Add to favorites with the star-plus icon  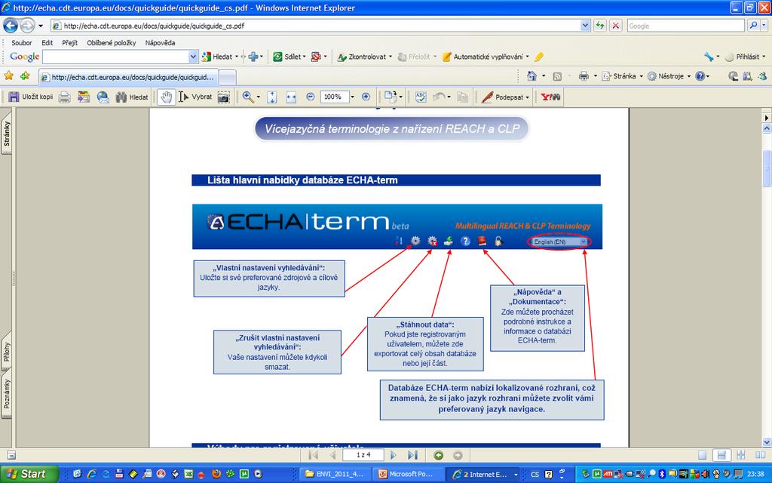(25, 76)
